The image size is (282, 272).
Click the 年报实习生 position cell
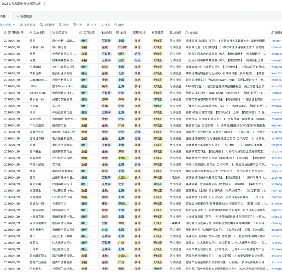tap(64, 203)
